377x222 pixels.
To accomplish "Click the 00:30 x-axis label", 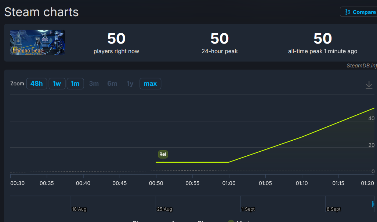I will (17, 183).
